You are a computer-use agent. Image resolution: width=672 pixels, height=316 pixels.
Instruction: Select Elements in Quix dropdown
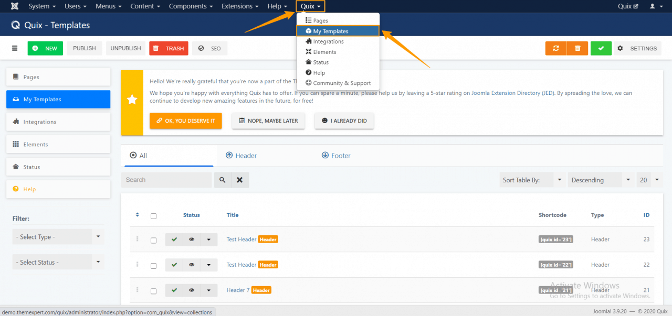coord(338,52)
